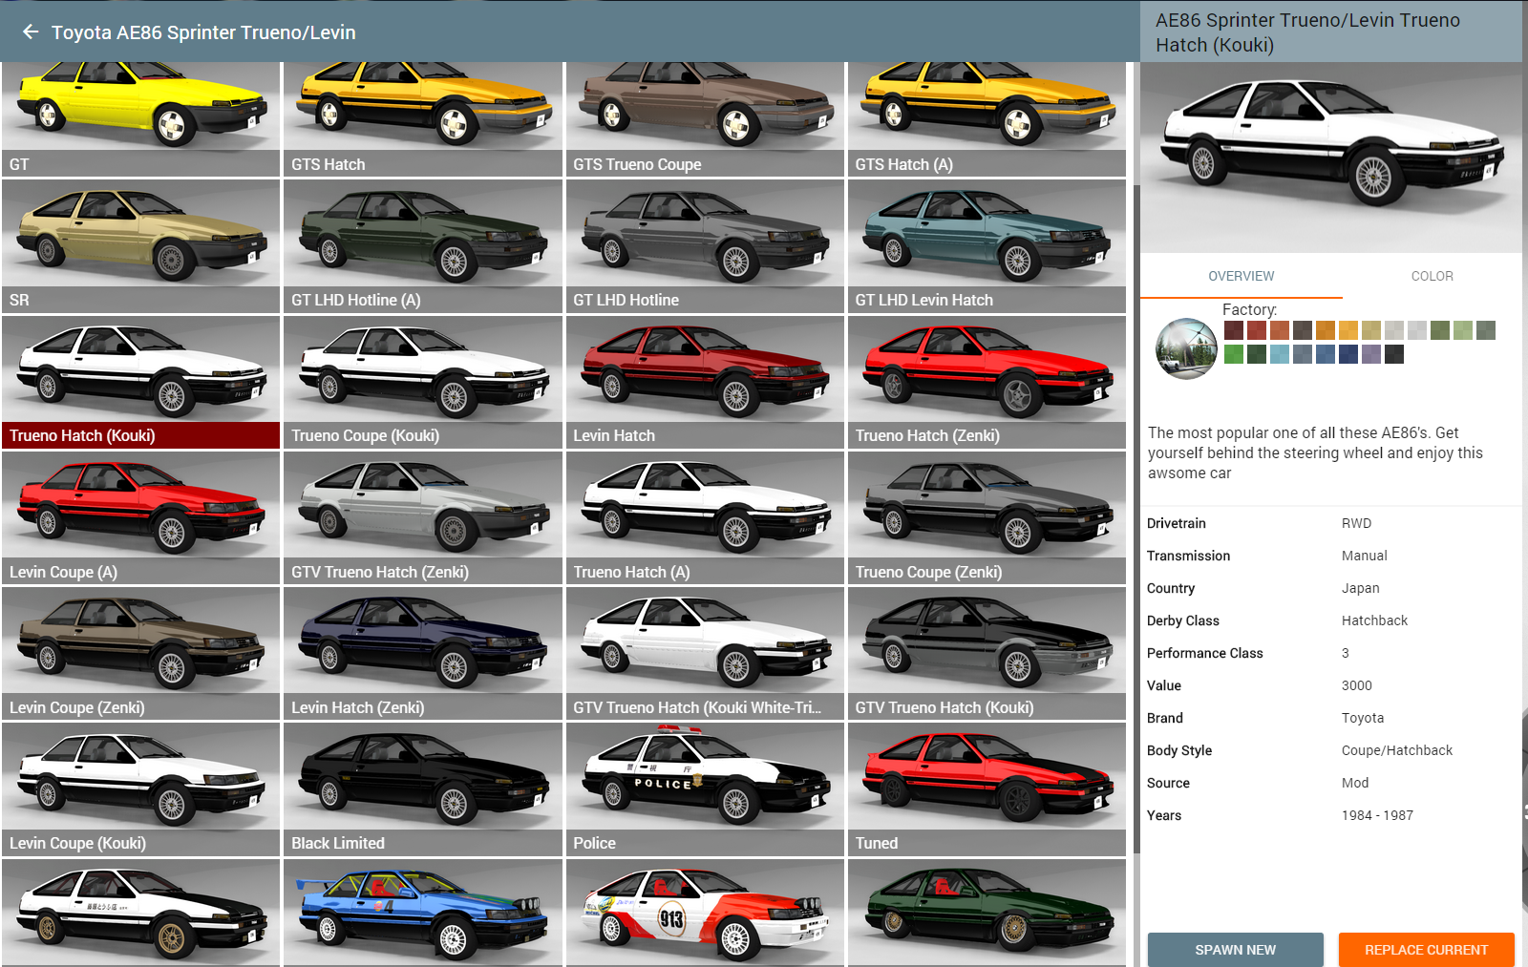Click the Body Style value Coupe/Hatchback

[1396, 750]
